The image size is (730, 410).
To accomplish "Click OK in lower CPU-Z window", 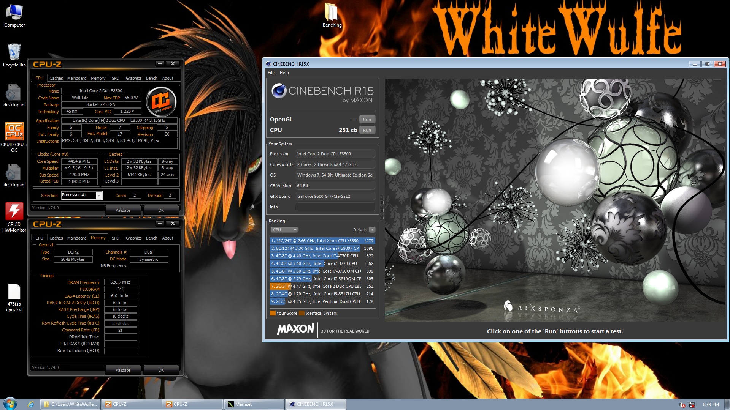I will (161, 370).
